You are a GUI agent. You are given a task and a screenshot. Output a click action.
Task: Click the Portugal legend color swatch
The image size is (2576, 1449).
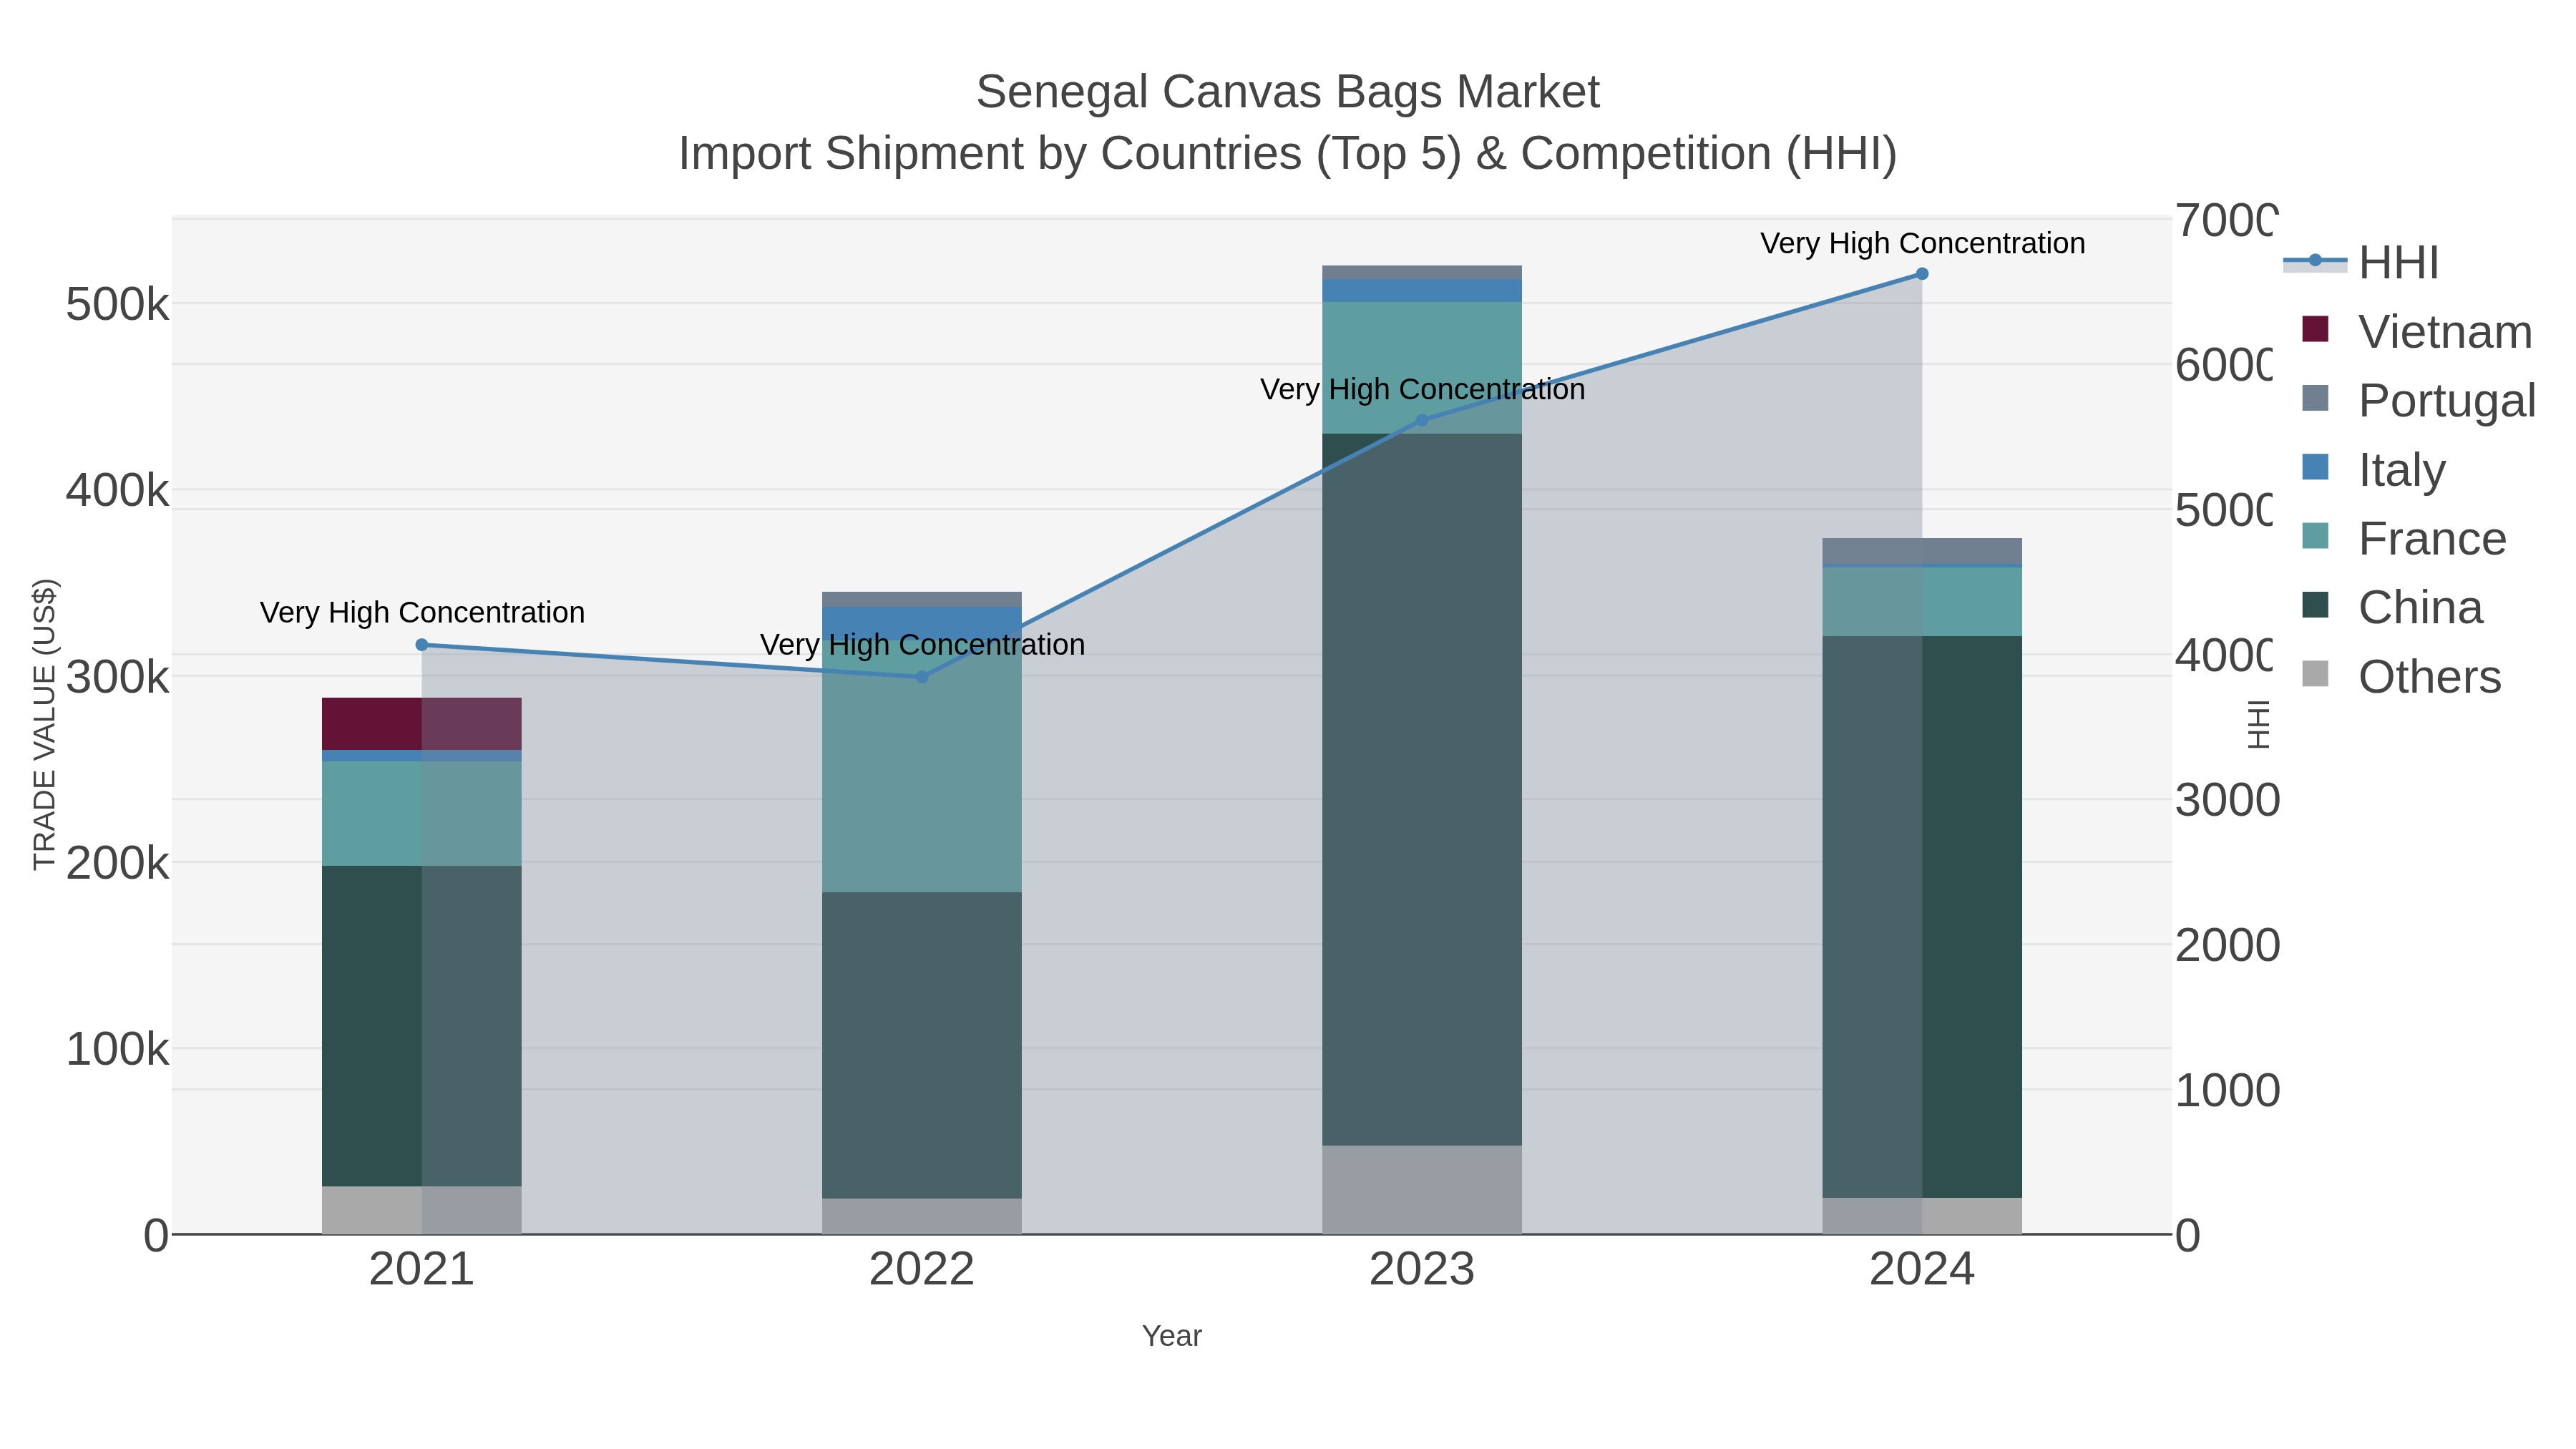click(x=2315, y=398)
